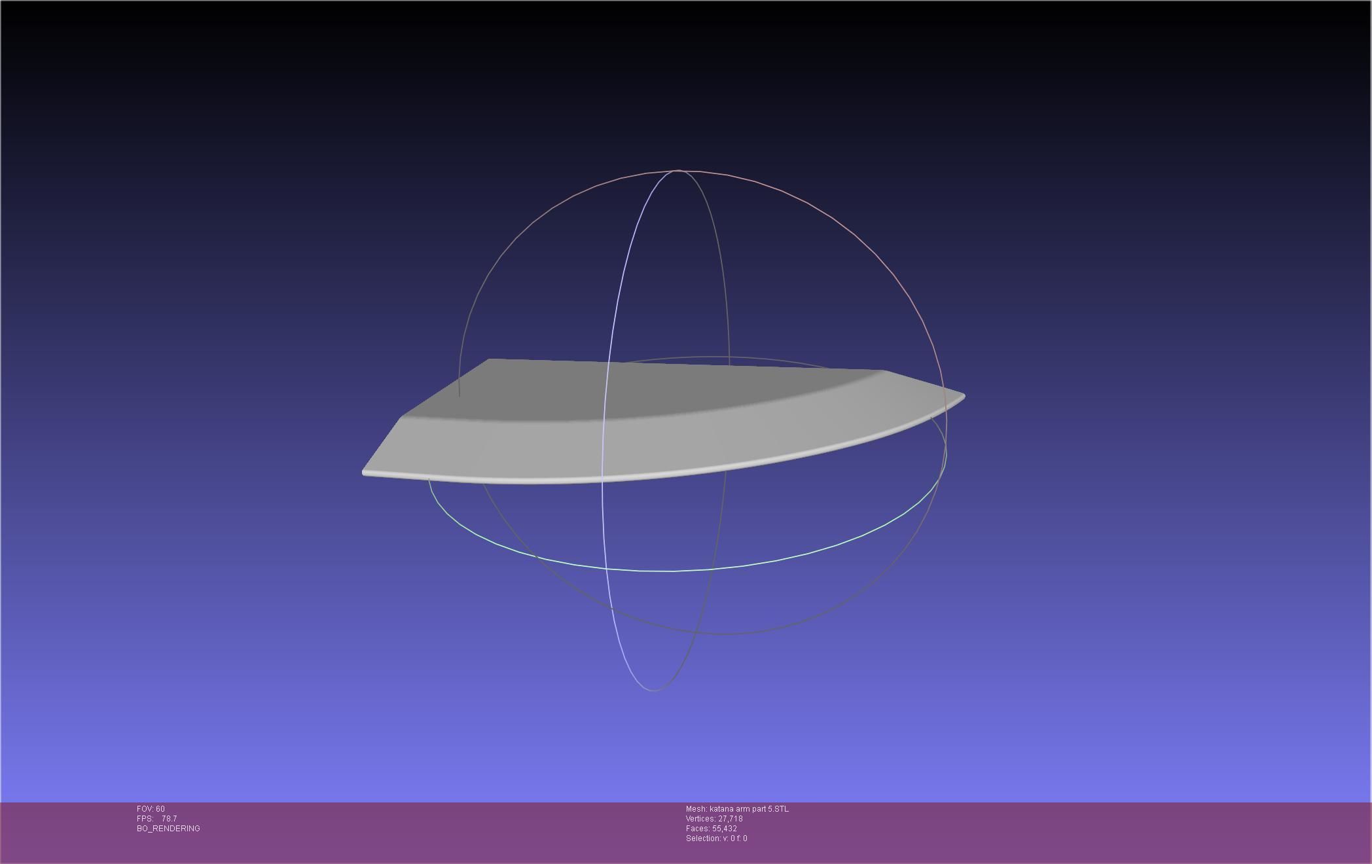Click the FPS readout text
The height and width of the screenshot is (864, 1372).
pyautogui.click(x=157, y=819)
